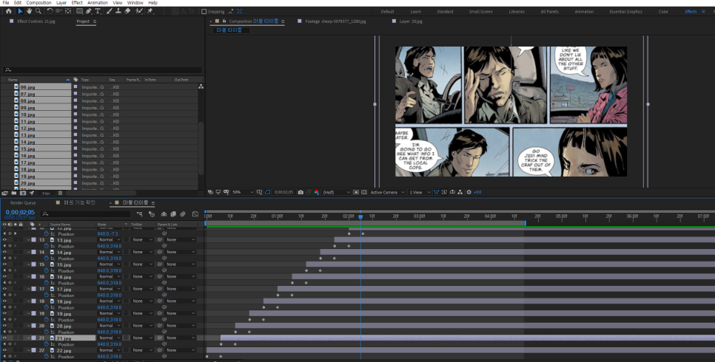Image resolution: width=715 pixels, height=362 pixels.
Task: Hide layer 17.jpg with eye toggle
Action: pos(4,289)
